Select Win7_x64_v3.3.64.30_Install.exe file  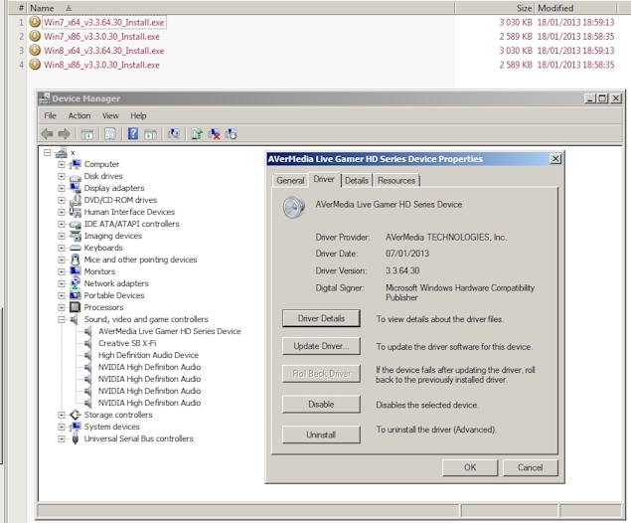point(104,22)
